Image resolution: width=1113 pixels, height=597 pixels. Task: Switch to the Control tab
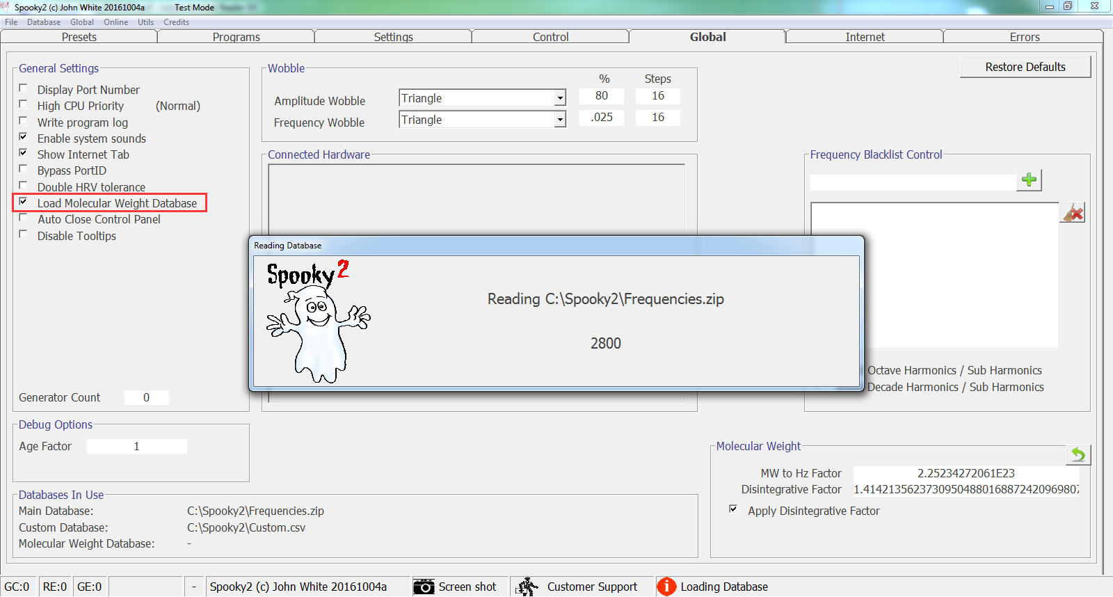coord(551,37)
